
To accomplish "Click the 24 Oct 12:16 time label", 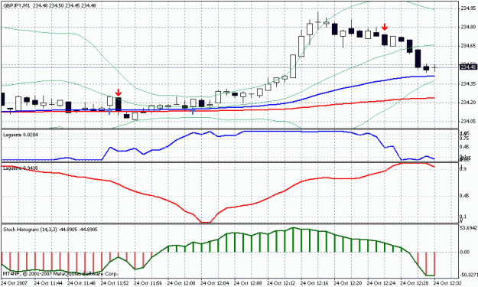I will tap(314, 283).
